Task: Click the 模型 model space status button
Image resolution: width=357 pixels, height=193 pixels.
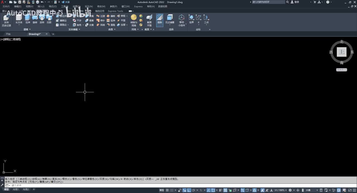Action: point(162,190)
